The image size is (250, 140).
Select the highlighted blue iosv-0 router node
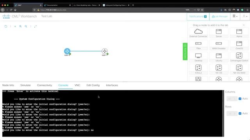click(67, 51)
